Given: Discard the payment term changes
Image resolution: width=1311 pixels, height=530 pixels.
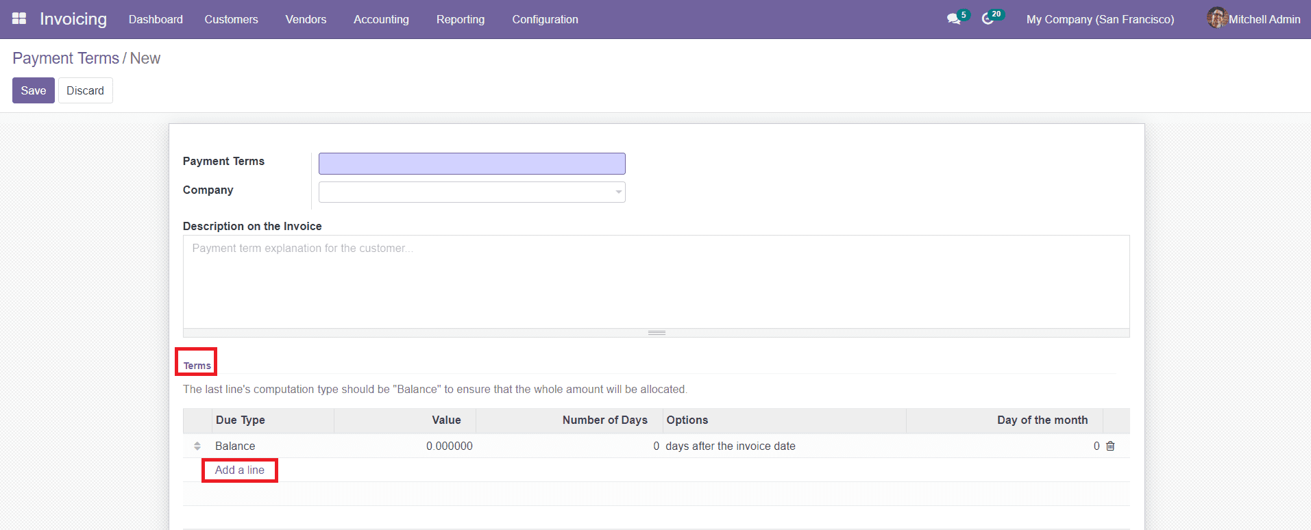Looking at the screenshot, I should pyautogui.click(x=85, y=90).
